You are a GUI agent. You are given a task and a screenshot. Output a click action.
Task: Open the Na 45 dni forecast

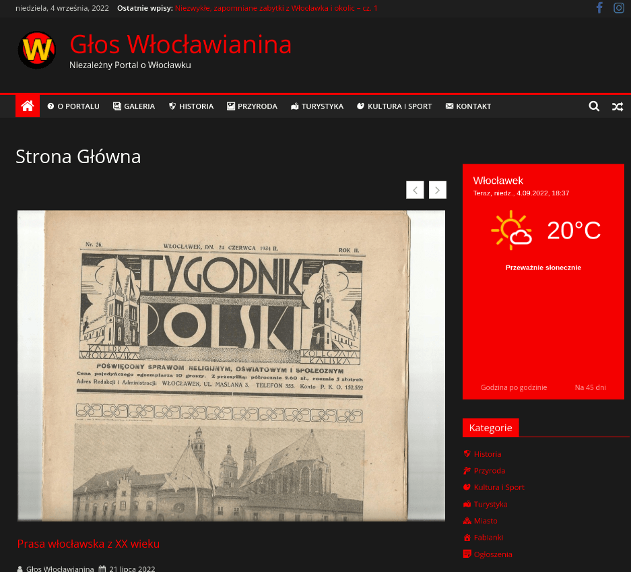[x=590, y=387]
